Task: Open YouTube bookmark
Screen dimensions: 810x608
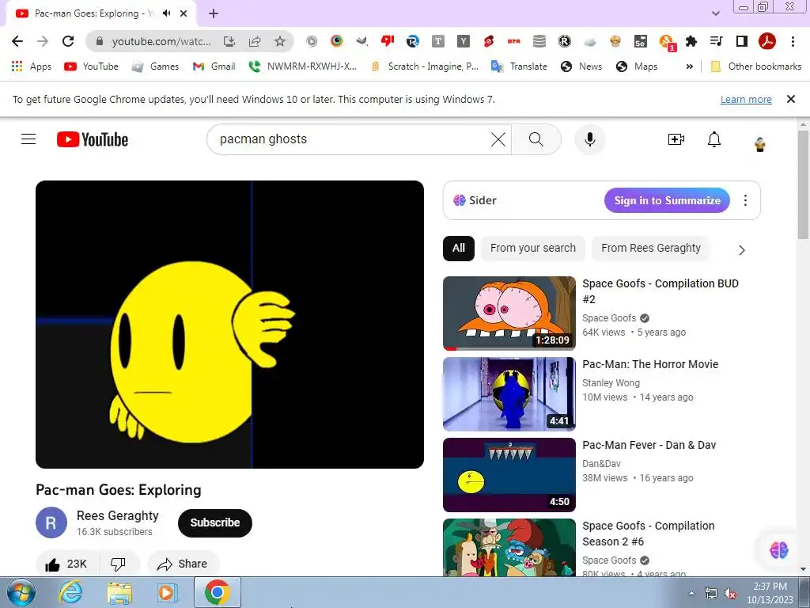Action: coord(92,66)
